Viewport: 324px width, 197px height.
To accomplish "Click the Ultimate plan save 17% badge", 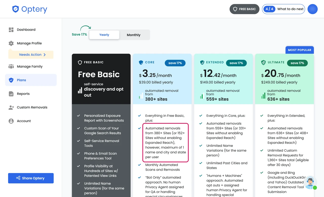I will pyautogui.click(x=297, y=63).
